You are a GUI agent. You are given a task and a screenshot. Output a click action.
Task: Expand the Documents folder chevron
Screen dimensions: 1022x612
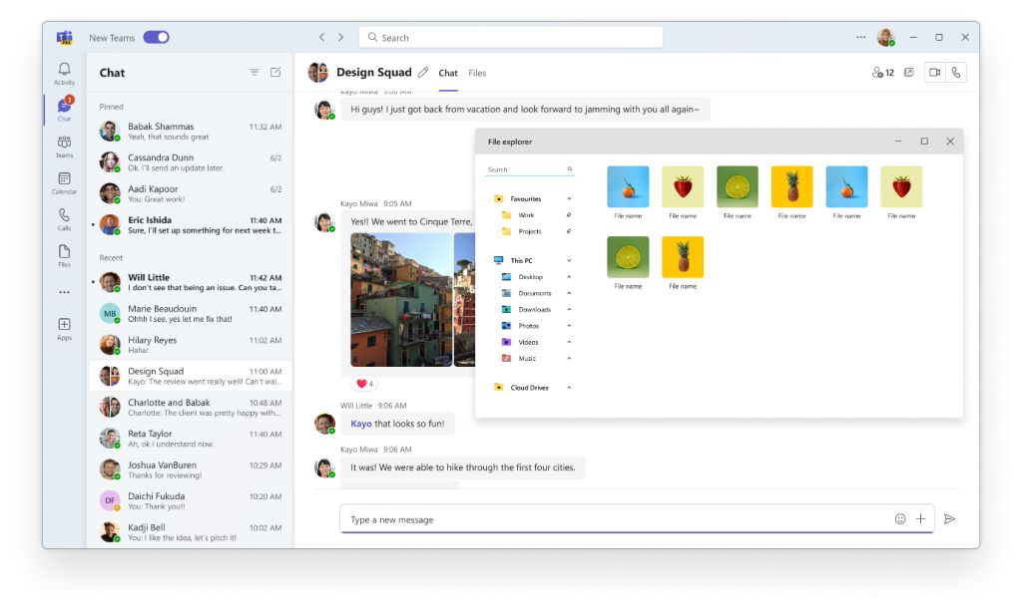(569, 293)
